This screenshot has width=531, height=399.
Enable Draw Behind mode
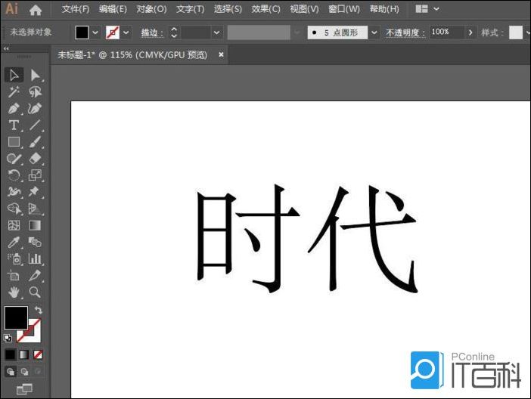[x=24, y=372]
